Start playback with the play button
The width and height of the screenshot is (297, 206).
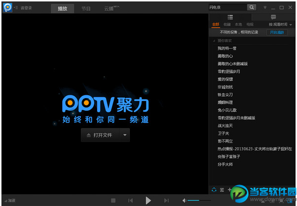(148, 200)
